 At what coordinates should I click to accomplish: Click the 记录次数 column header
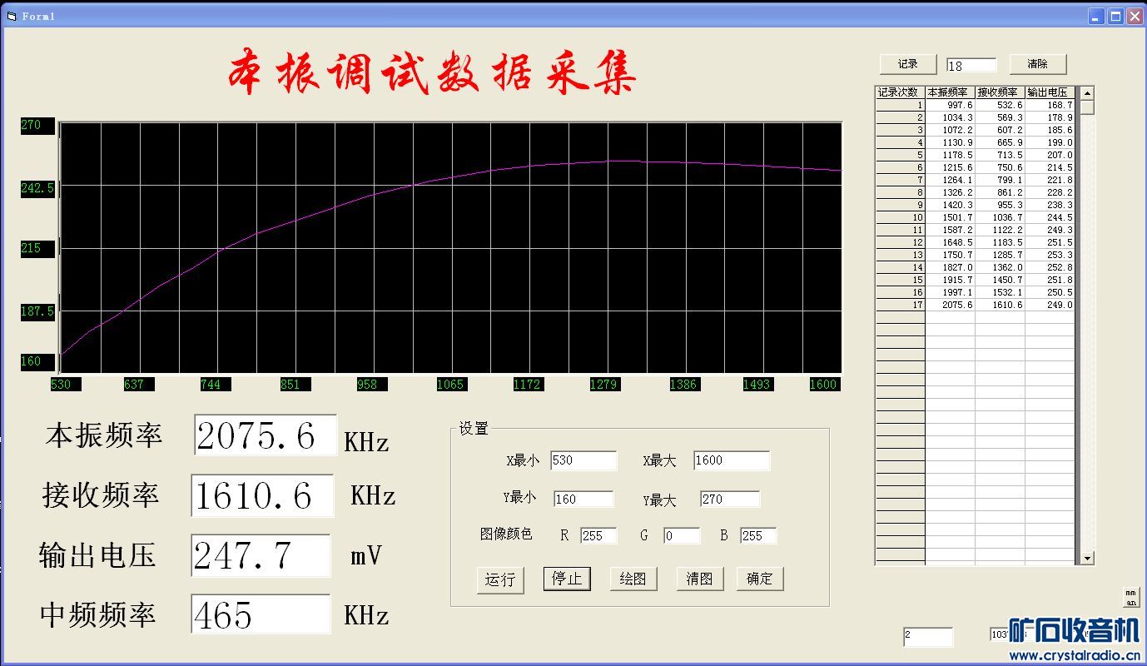coord(900,92)
